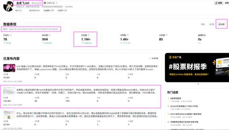Click the 12 关注 following count
229x130 pixels.
[19, 10]
